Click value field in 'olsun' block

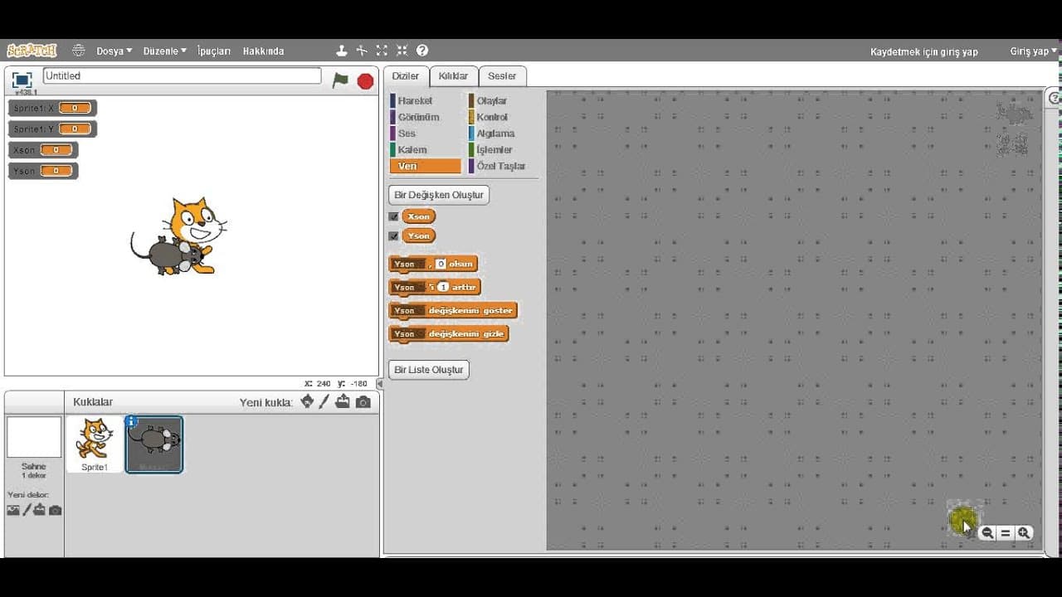click(x=441, y=264)
